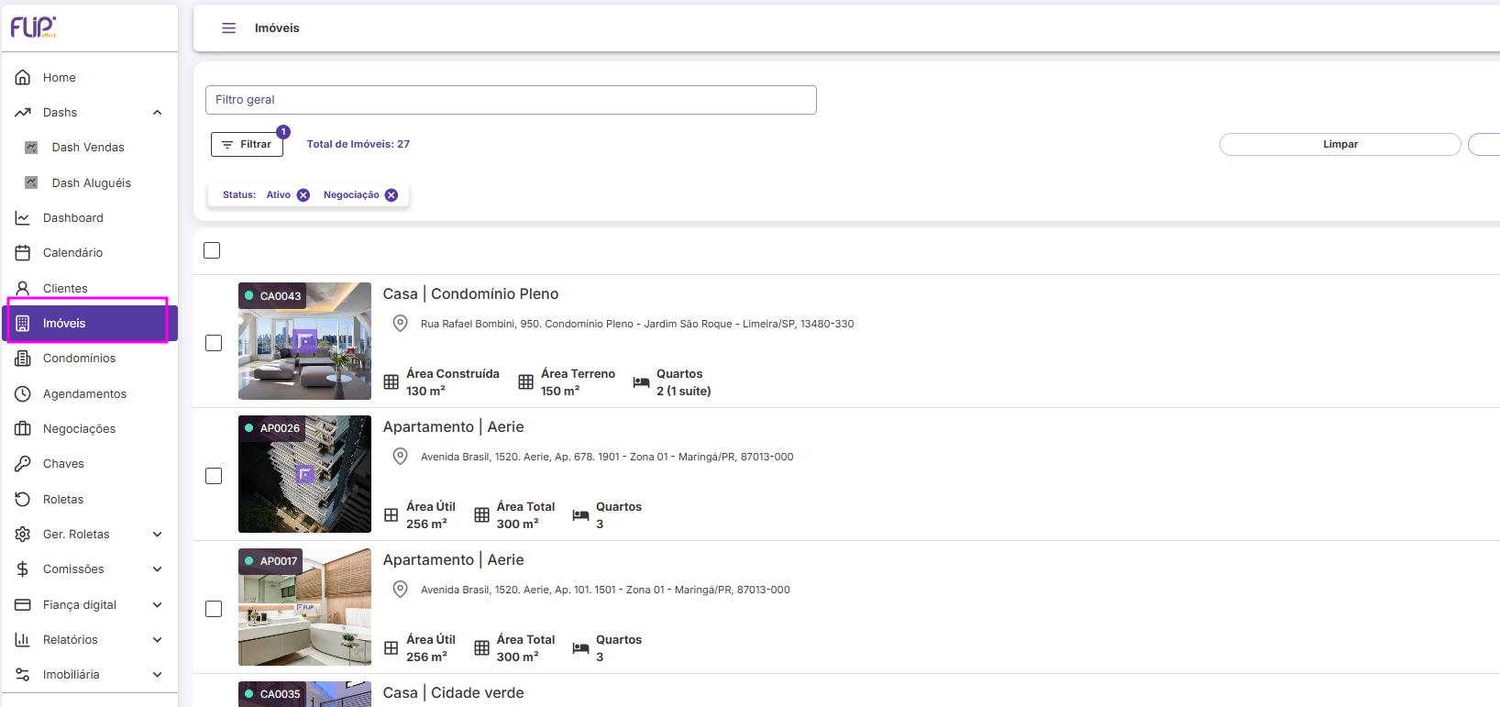The width and height of the screenshot is (1500, 707).
Task: Select the AP0017 Apartamento Aerie checkbox
Action: [x=214, y=609]
